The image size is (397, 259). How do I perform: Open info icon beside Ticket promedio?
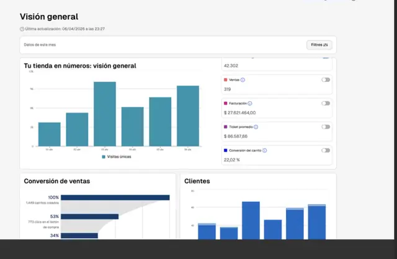(256, 127)
